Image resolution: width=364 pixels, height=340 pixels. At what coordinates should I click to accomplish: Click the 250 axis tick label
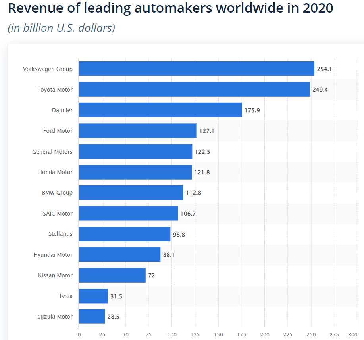[311, 335]
